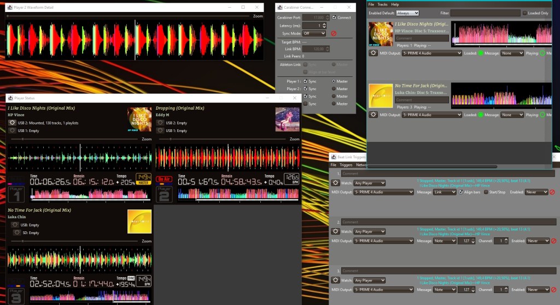Select Player 2 Master radio button
The height and width of the screenshot is (305, 560).
click(334, 89)
